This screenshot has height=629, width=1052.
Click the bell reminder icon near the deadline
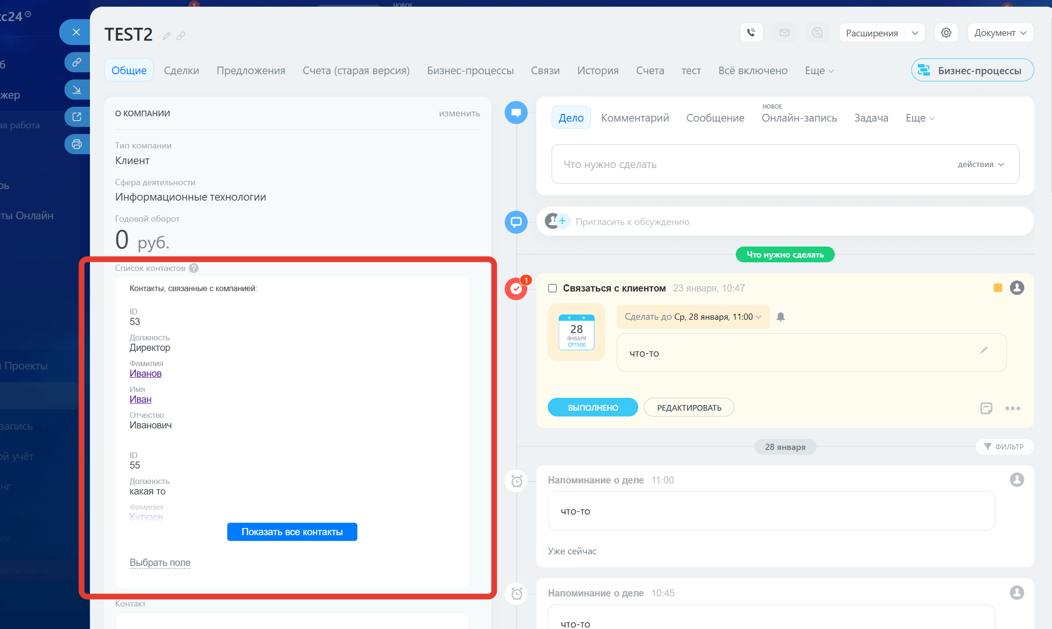pos(780,317)
